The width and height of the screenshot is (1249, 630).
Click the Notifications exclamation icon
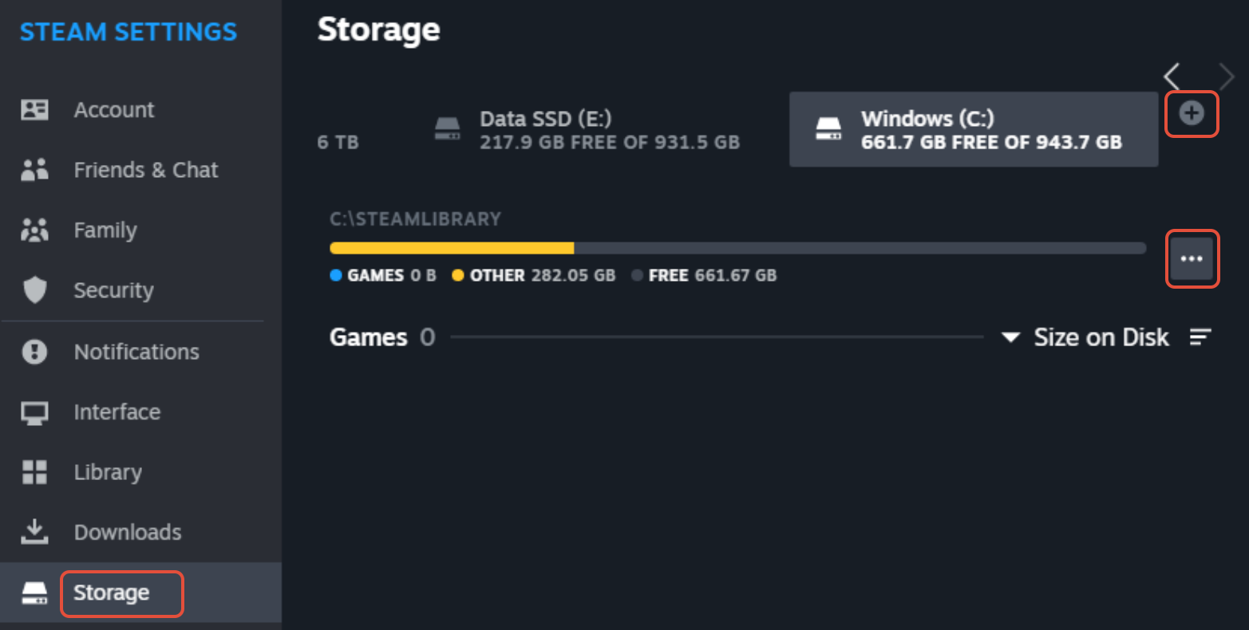pyautogui.click(x=34, y=352)
